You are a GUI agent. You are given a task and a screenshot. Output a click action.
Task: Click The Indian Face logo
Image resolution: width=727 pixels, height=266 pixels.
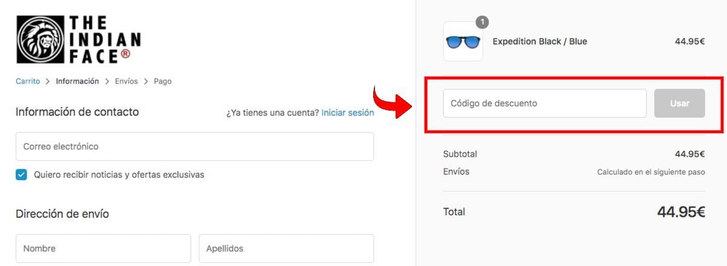click(x=78, y=39)
